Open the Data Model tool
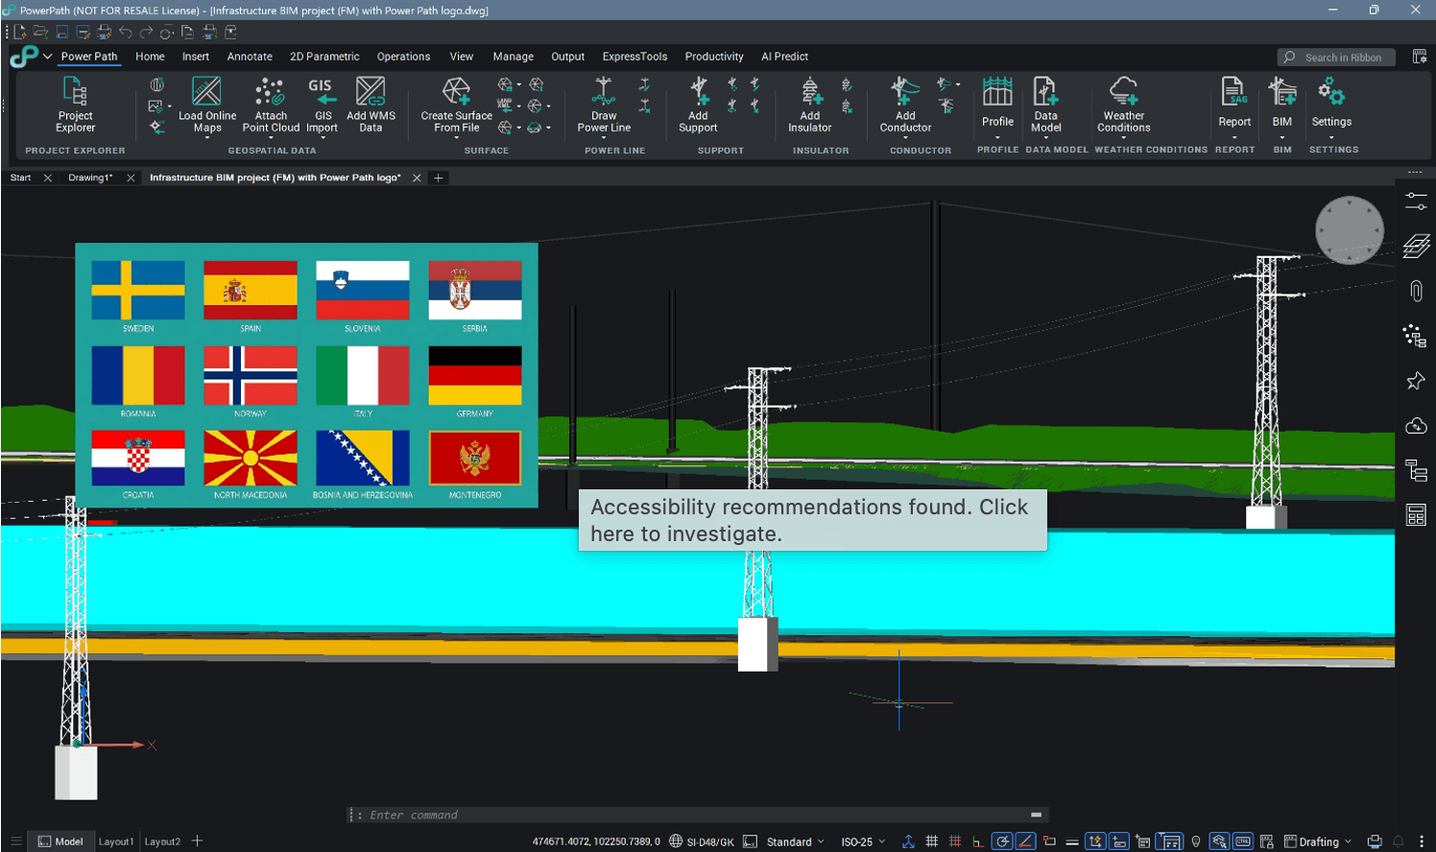Viewport: 1436px width, 852px height. coord(1045,104)
